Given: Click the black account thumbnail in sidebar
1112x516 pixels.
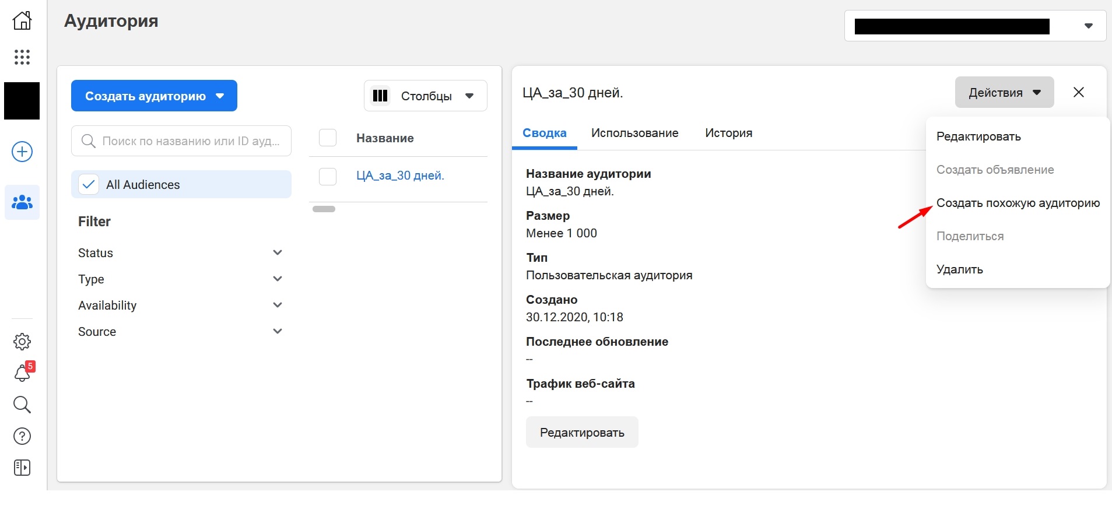Looking at the screenshot, I should pyautogui.click(x=22, y=101).
